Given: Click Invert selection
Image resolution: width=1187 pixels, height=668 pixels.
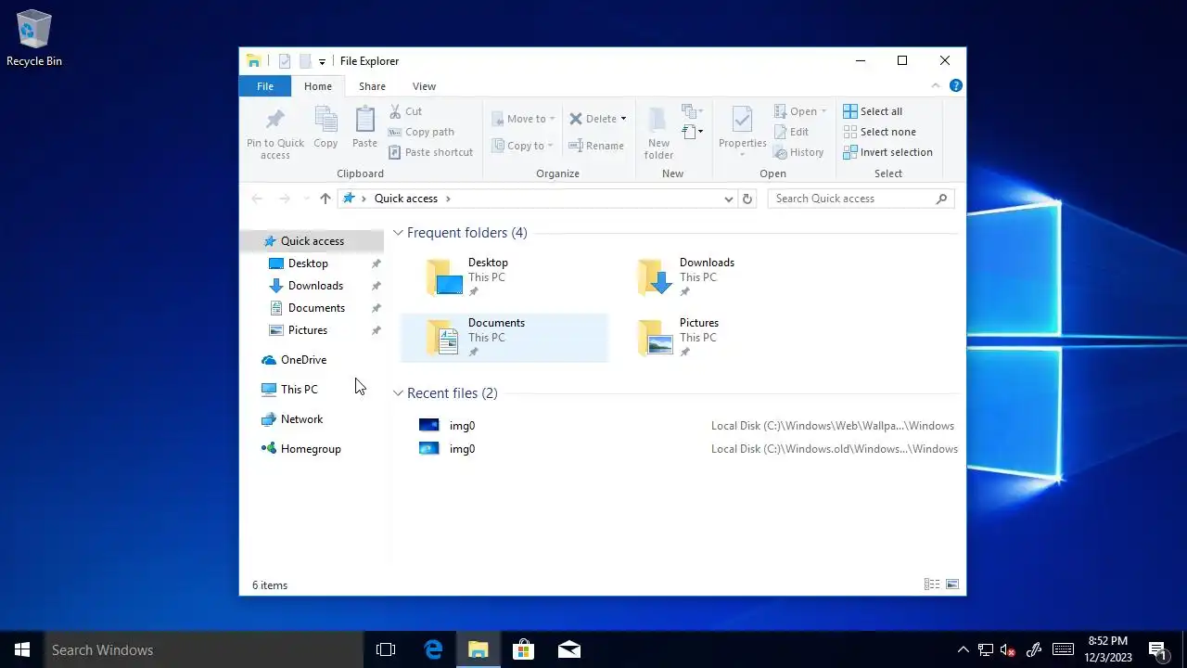Looking at the screenshot, I should click(x=887, y=152).
